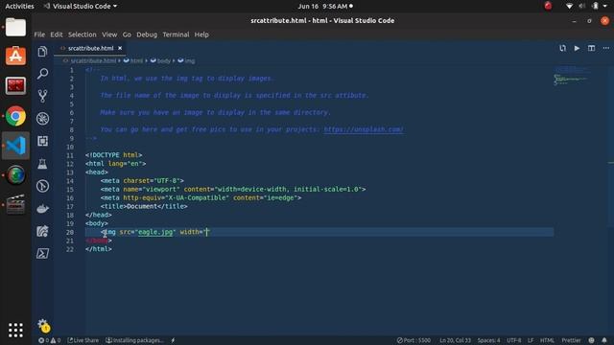Open the clock-style history icon in activity bar
Screen dimensions: 614x345
click(42, 186)
